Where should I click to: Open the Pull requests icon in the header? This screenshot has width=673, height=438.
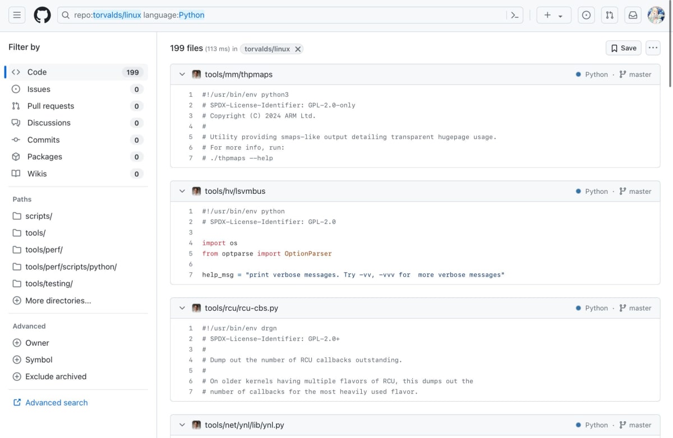(610, 15)
